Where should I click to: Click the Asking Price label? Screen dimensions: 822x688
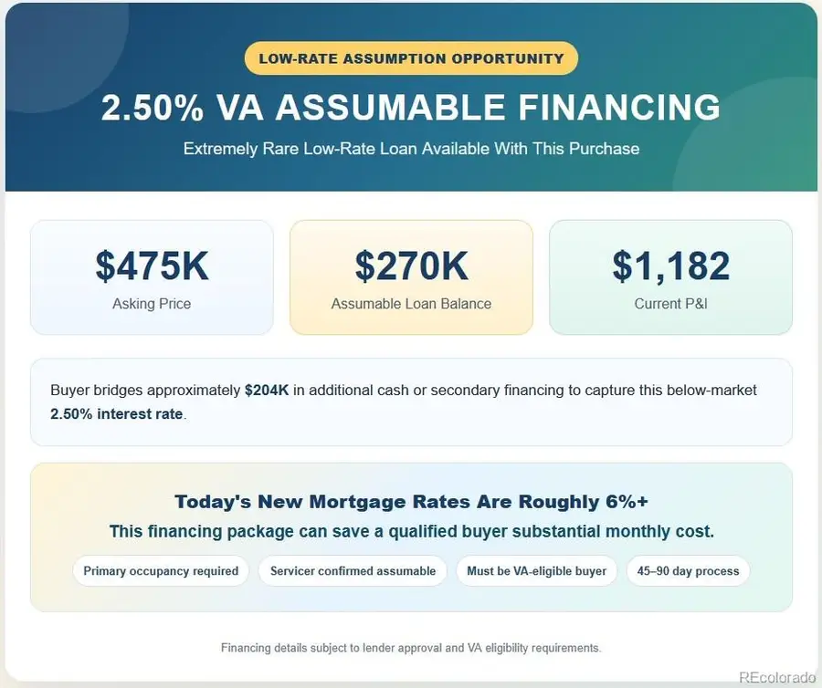point(152,304)
